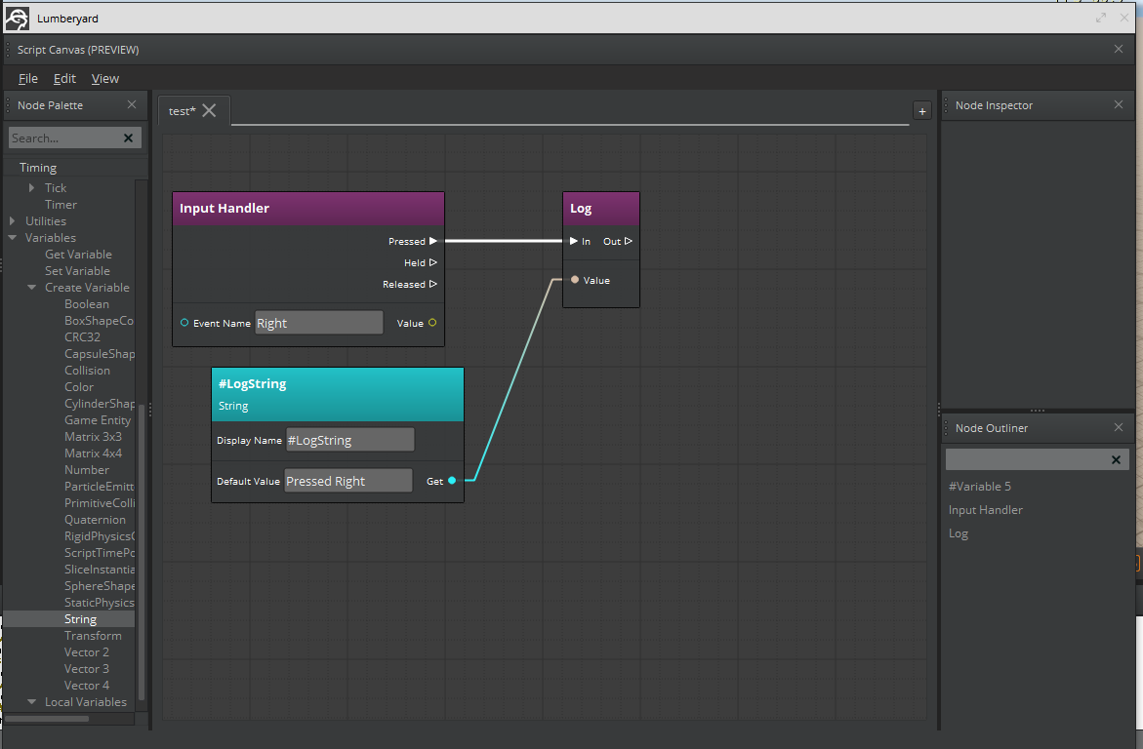The height and width of the screenshot is (749, 1143).
Task: Click the Input Handler Value output pin
Action: [x=432, y=323]
